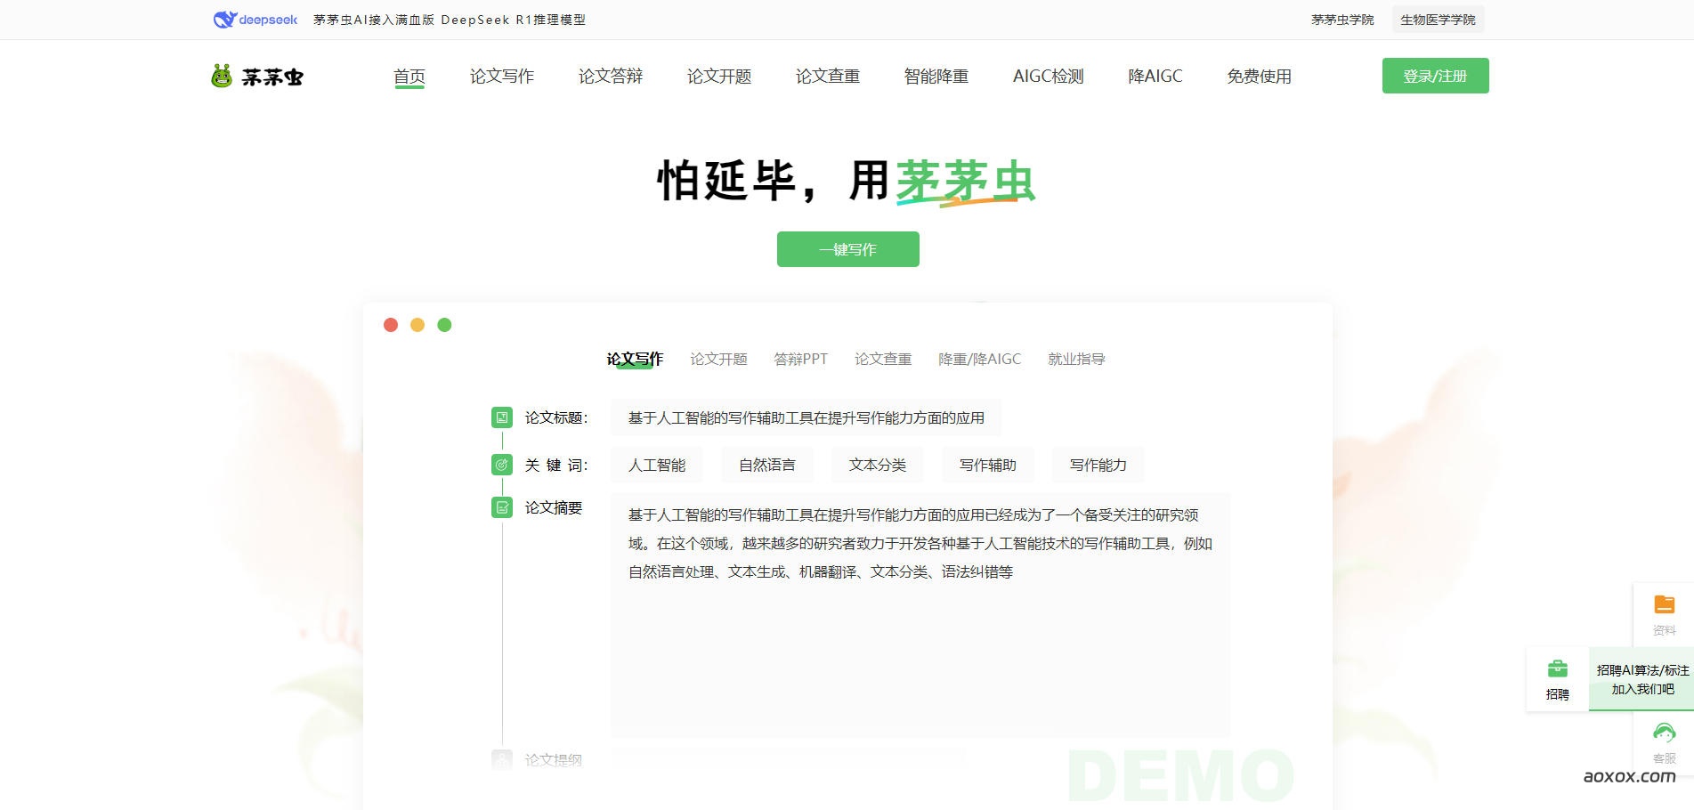Viewport: 1694px width, 810px height.
Task: Open 论文写作 in top navigation bar
Action: pos(502,77)
